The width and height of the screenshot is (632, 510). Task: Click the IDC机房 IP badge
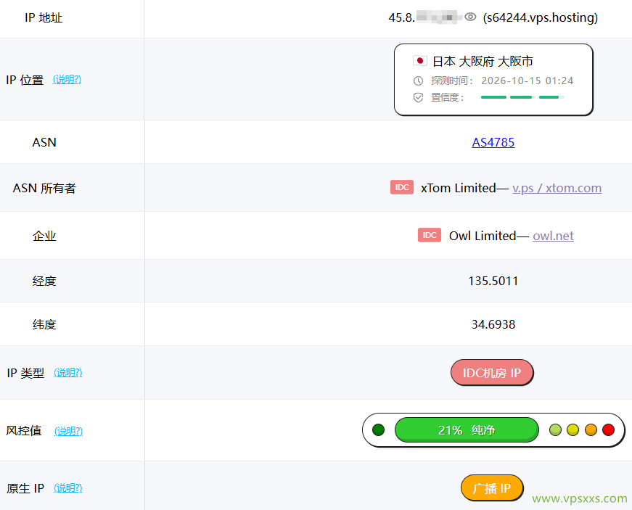click(492, 373)
